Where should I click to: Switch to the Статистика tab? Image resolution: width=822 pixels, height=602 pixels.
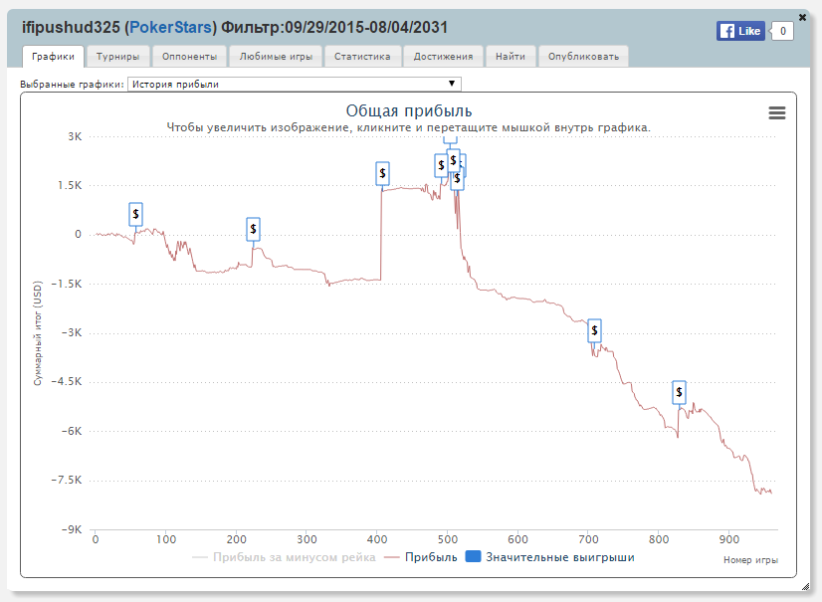[362, 57]
